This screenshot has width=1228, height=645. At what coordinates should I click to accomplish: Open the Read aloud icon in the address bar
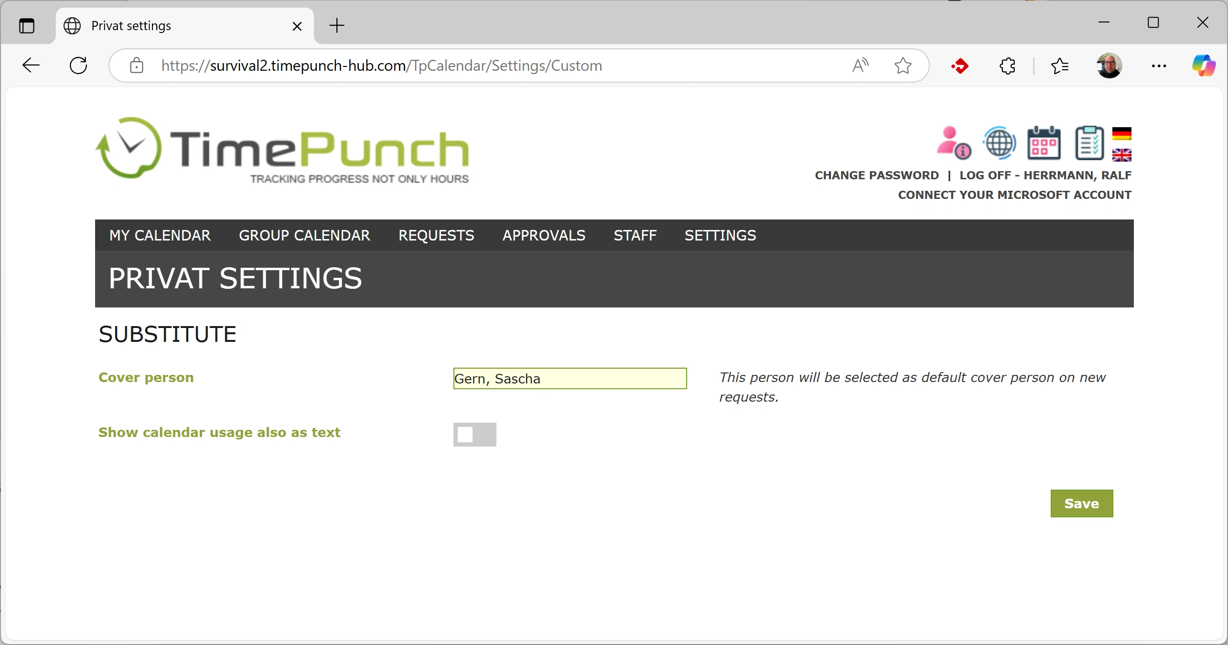pos(860,66)
